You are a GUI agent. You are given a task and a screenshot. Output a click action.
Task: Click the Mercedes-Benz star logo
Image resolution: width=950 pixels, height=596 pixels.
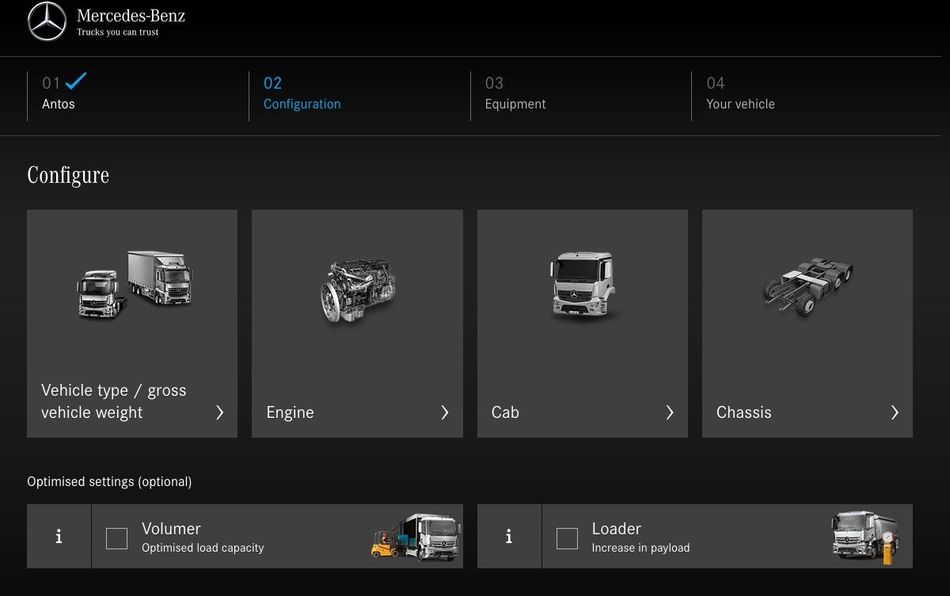point(47,21)
